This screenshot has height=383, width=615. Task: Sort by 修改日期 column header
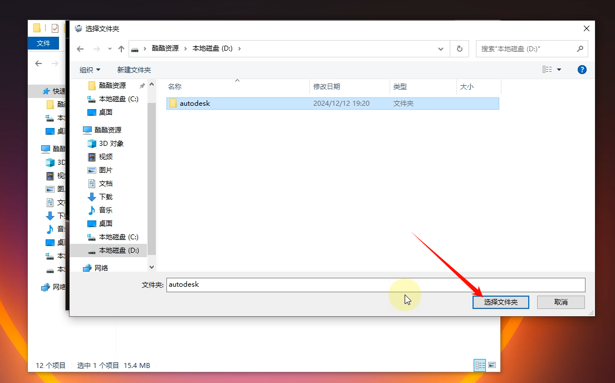[327, 86]
